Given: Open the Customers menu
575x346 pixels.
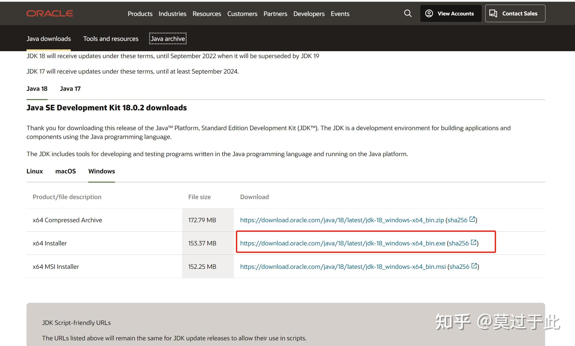Looking at the screenshot, I should point(242,14).
